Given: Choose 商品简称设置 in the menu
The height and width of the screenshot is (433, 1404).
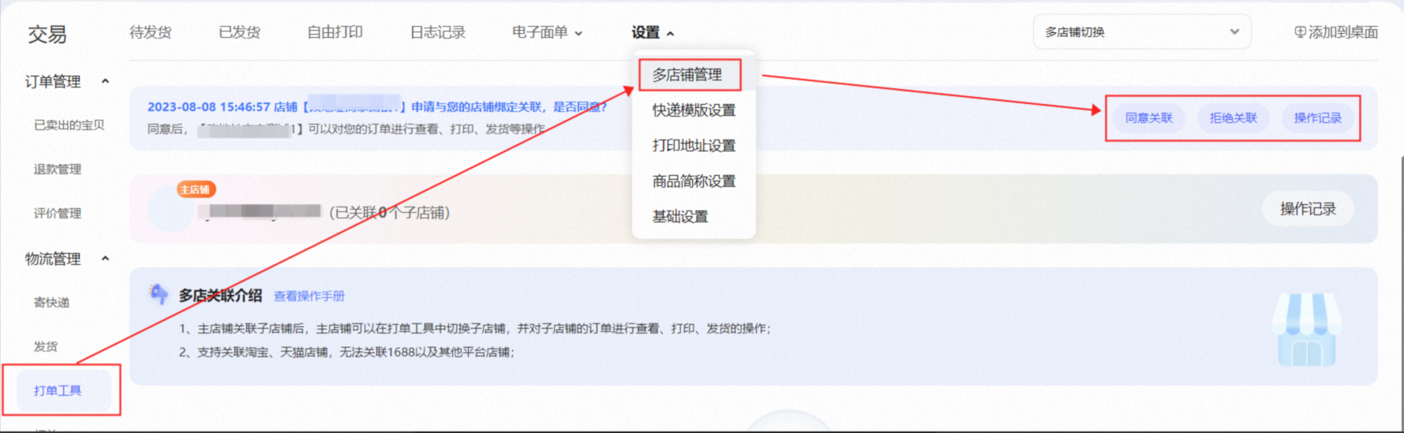Looking at the screenshot, I should coord(694,181).
